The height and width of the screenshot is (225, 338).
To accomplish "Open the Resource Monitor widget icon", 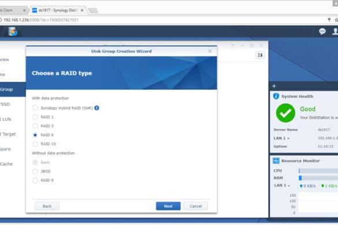I will click(276, 160).
